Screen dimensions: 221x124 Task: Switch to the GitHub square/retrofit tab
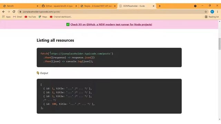(x=59, y=6)
